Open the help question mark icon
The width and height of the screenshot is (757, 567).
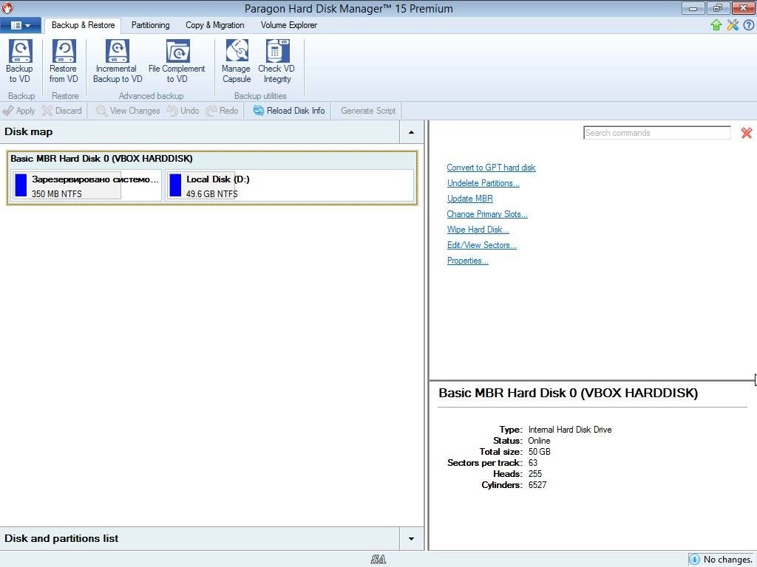tap(748, 25)
